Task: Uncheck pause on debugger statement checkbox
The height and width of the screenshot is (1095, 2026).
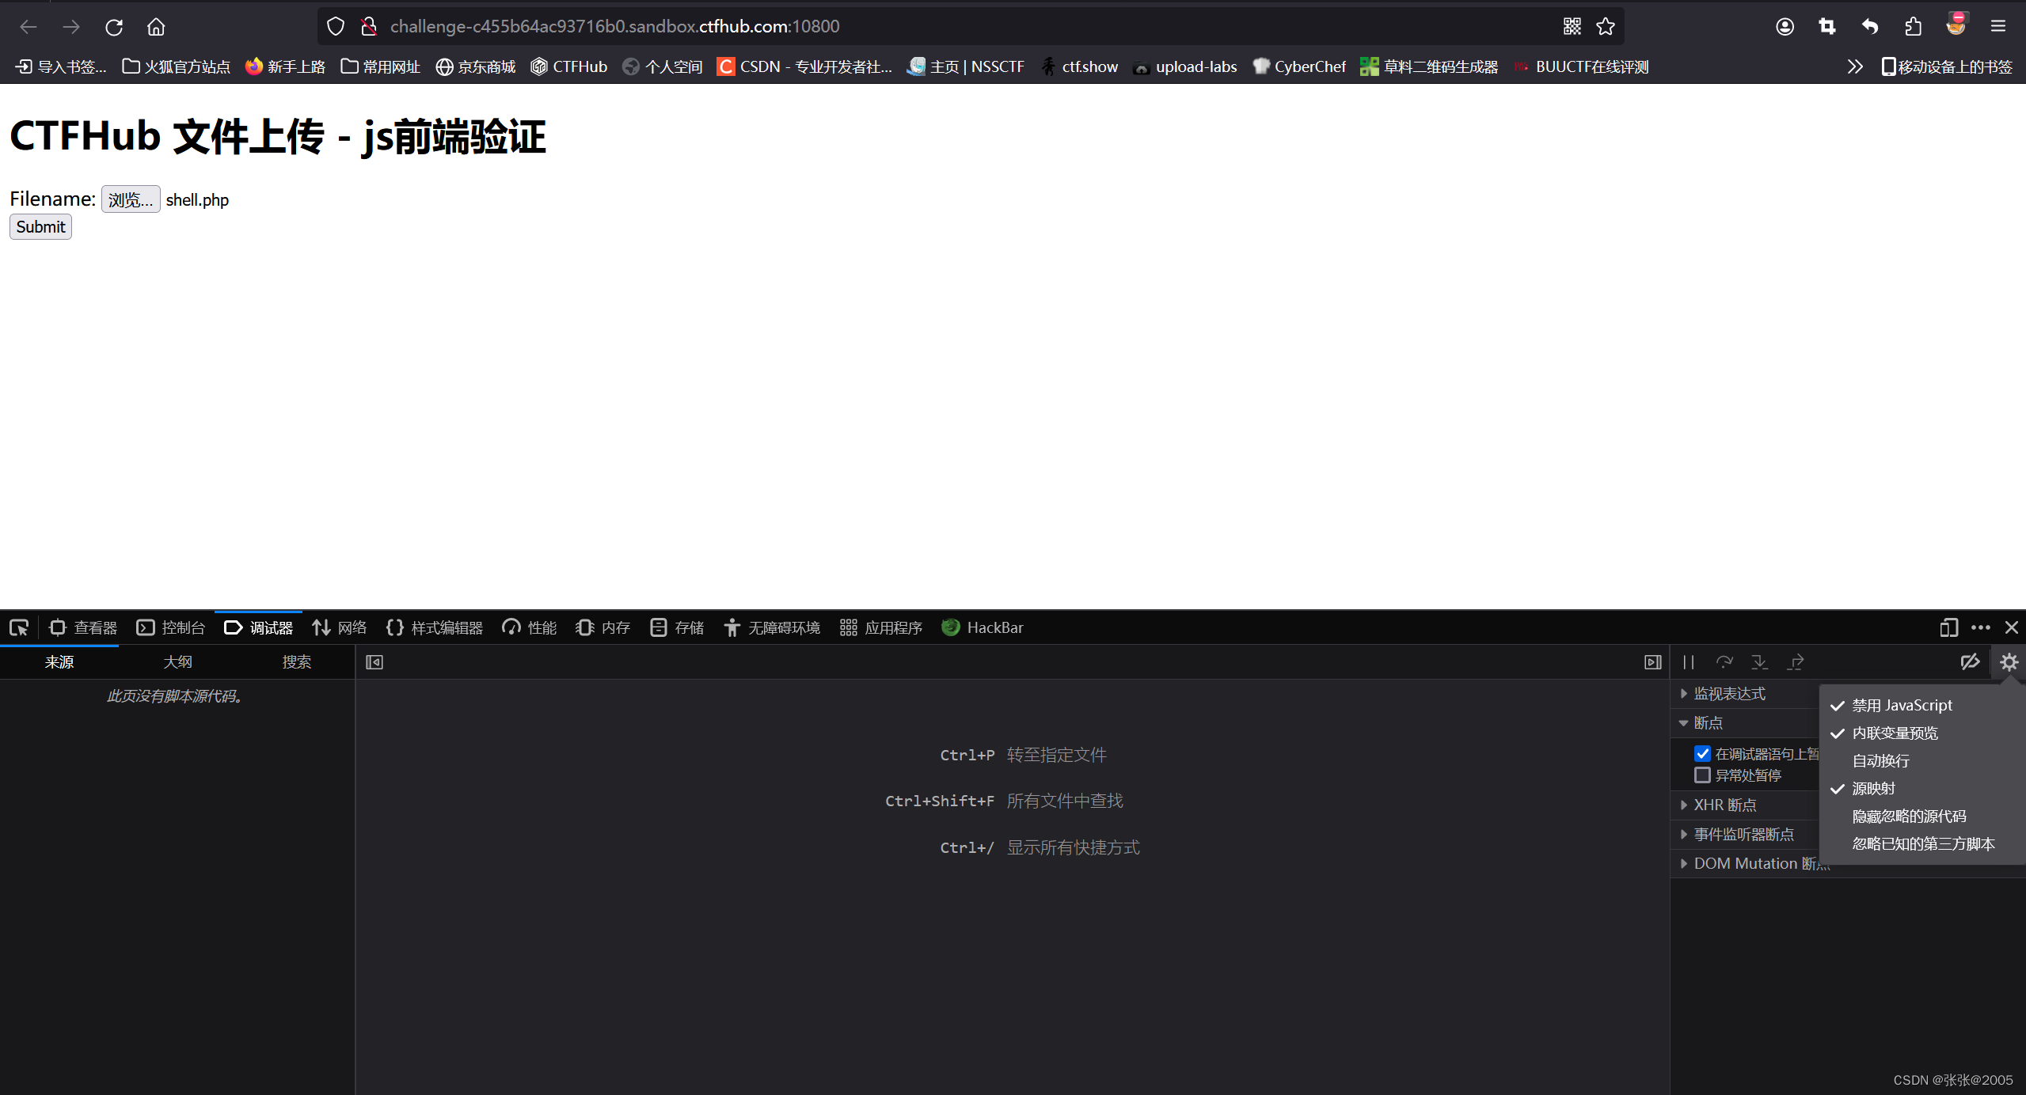Action: (1702, 753)
